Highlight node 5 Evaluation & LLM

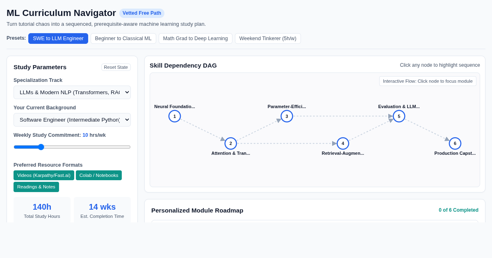click(399, 116)
